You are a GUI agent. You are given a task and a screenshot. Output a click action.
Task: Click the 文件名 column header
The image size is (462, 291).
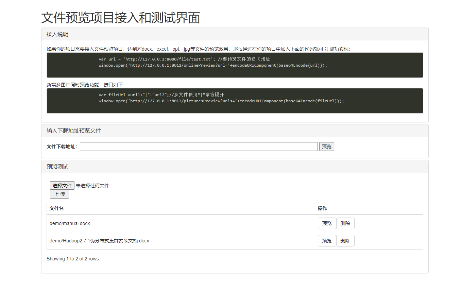point(181,208)
